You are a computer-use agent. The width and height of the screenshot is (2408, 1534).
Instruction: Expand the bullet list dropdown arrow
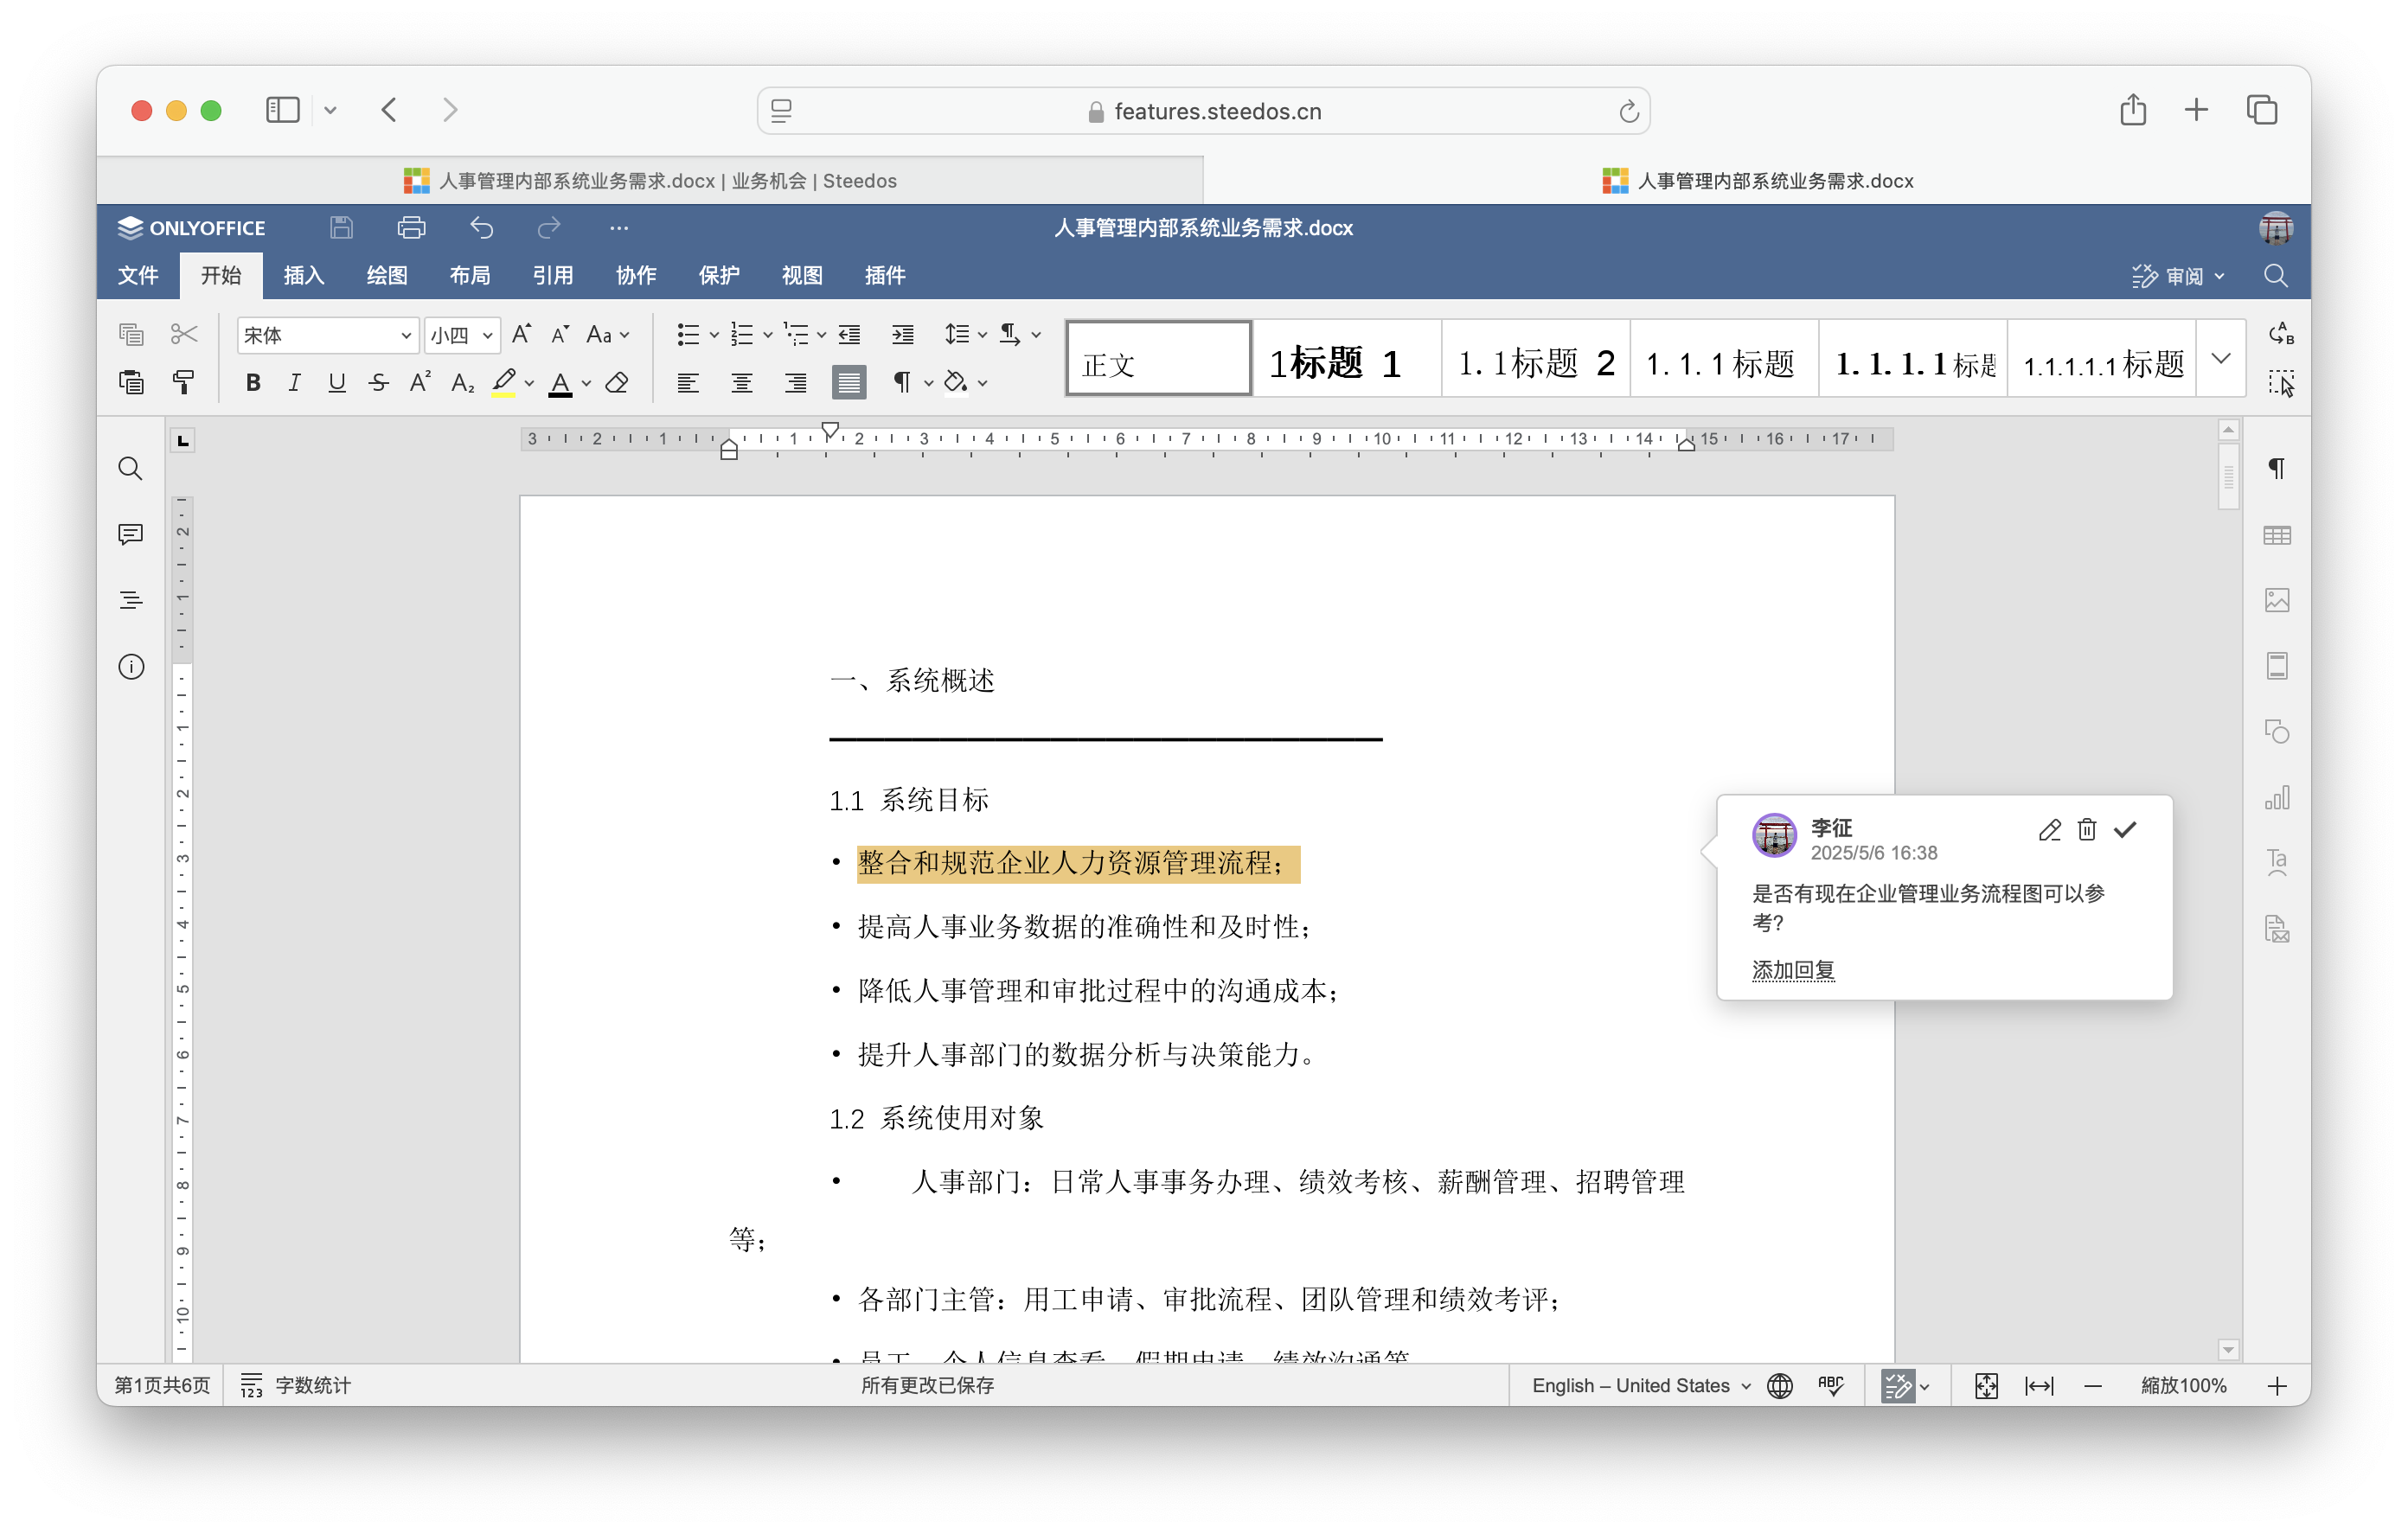click(x=714, y=335)
